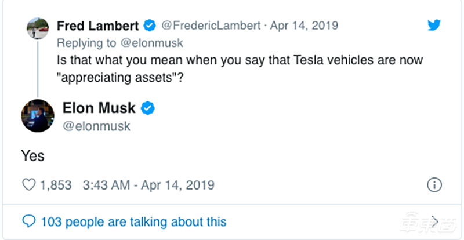This screenshot has height=240, width=464.
Task: Click the Twitter bird logo
Action: [434, 26]
